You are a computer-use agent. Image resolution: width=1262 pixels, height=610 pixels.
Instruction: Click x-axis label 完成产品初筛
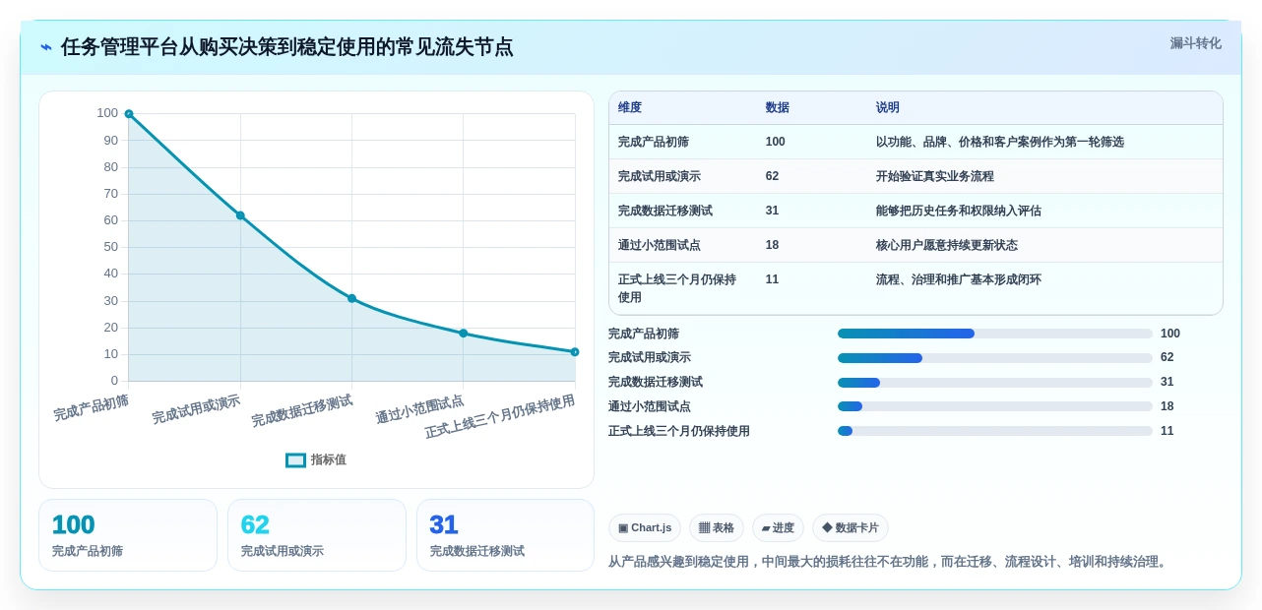92,407
